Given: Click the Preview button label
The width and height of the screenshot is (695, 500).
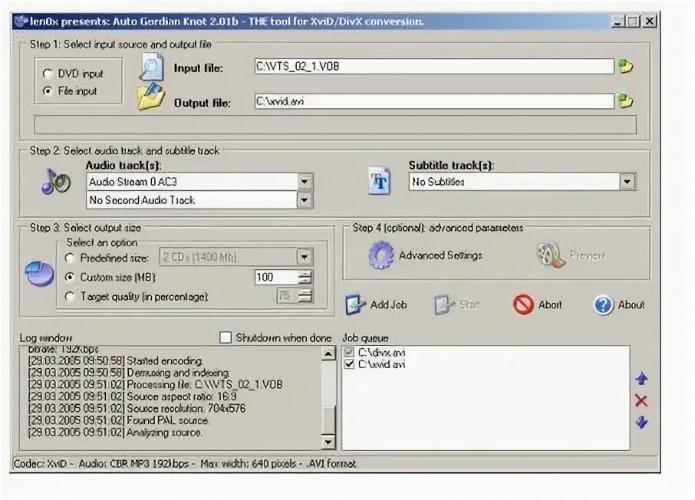Looking at the screenshot, I should tap(588, 256).
